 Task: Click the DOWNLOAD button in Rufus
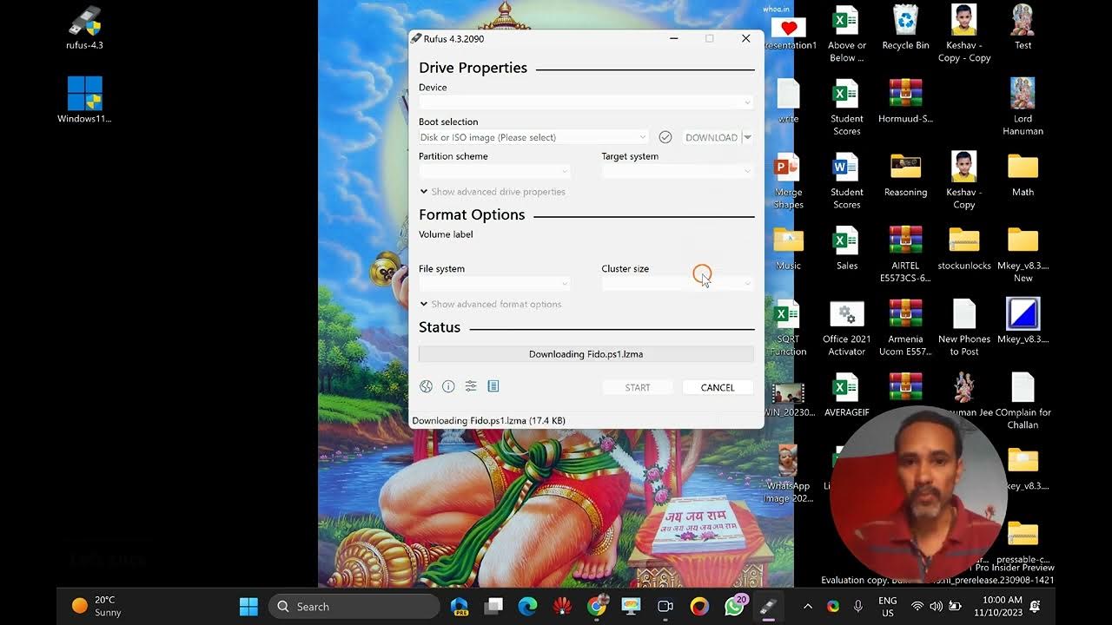pos(711,137)
